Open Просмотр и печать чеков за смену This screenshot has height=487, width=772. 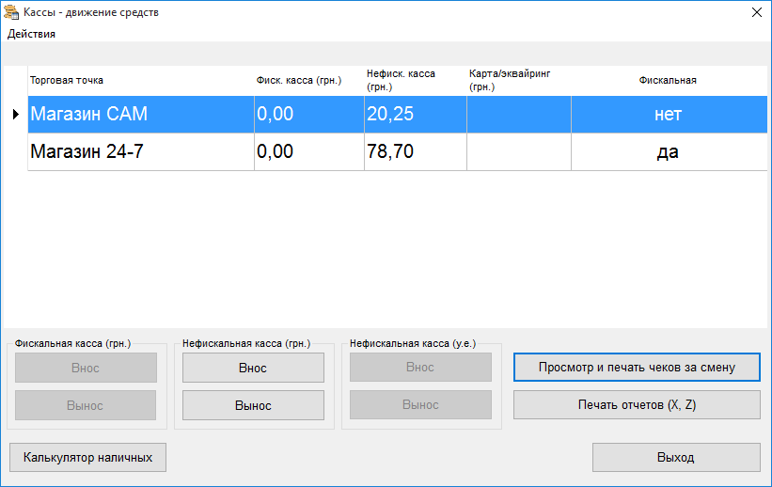tap(637, 367)
